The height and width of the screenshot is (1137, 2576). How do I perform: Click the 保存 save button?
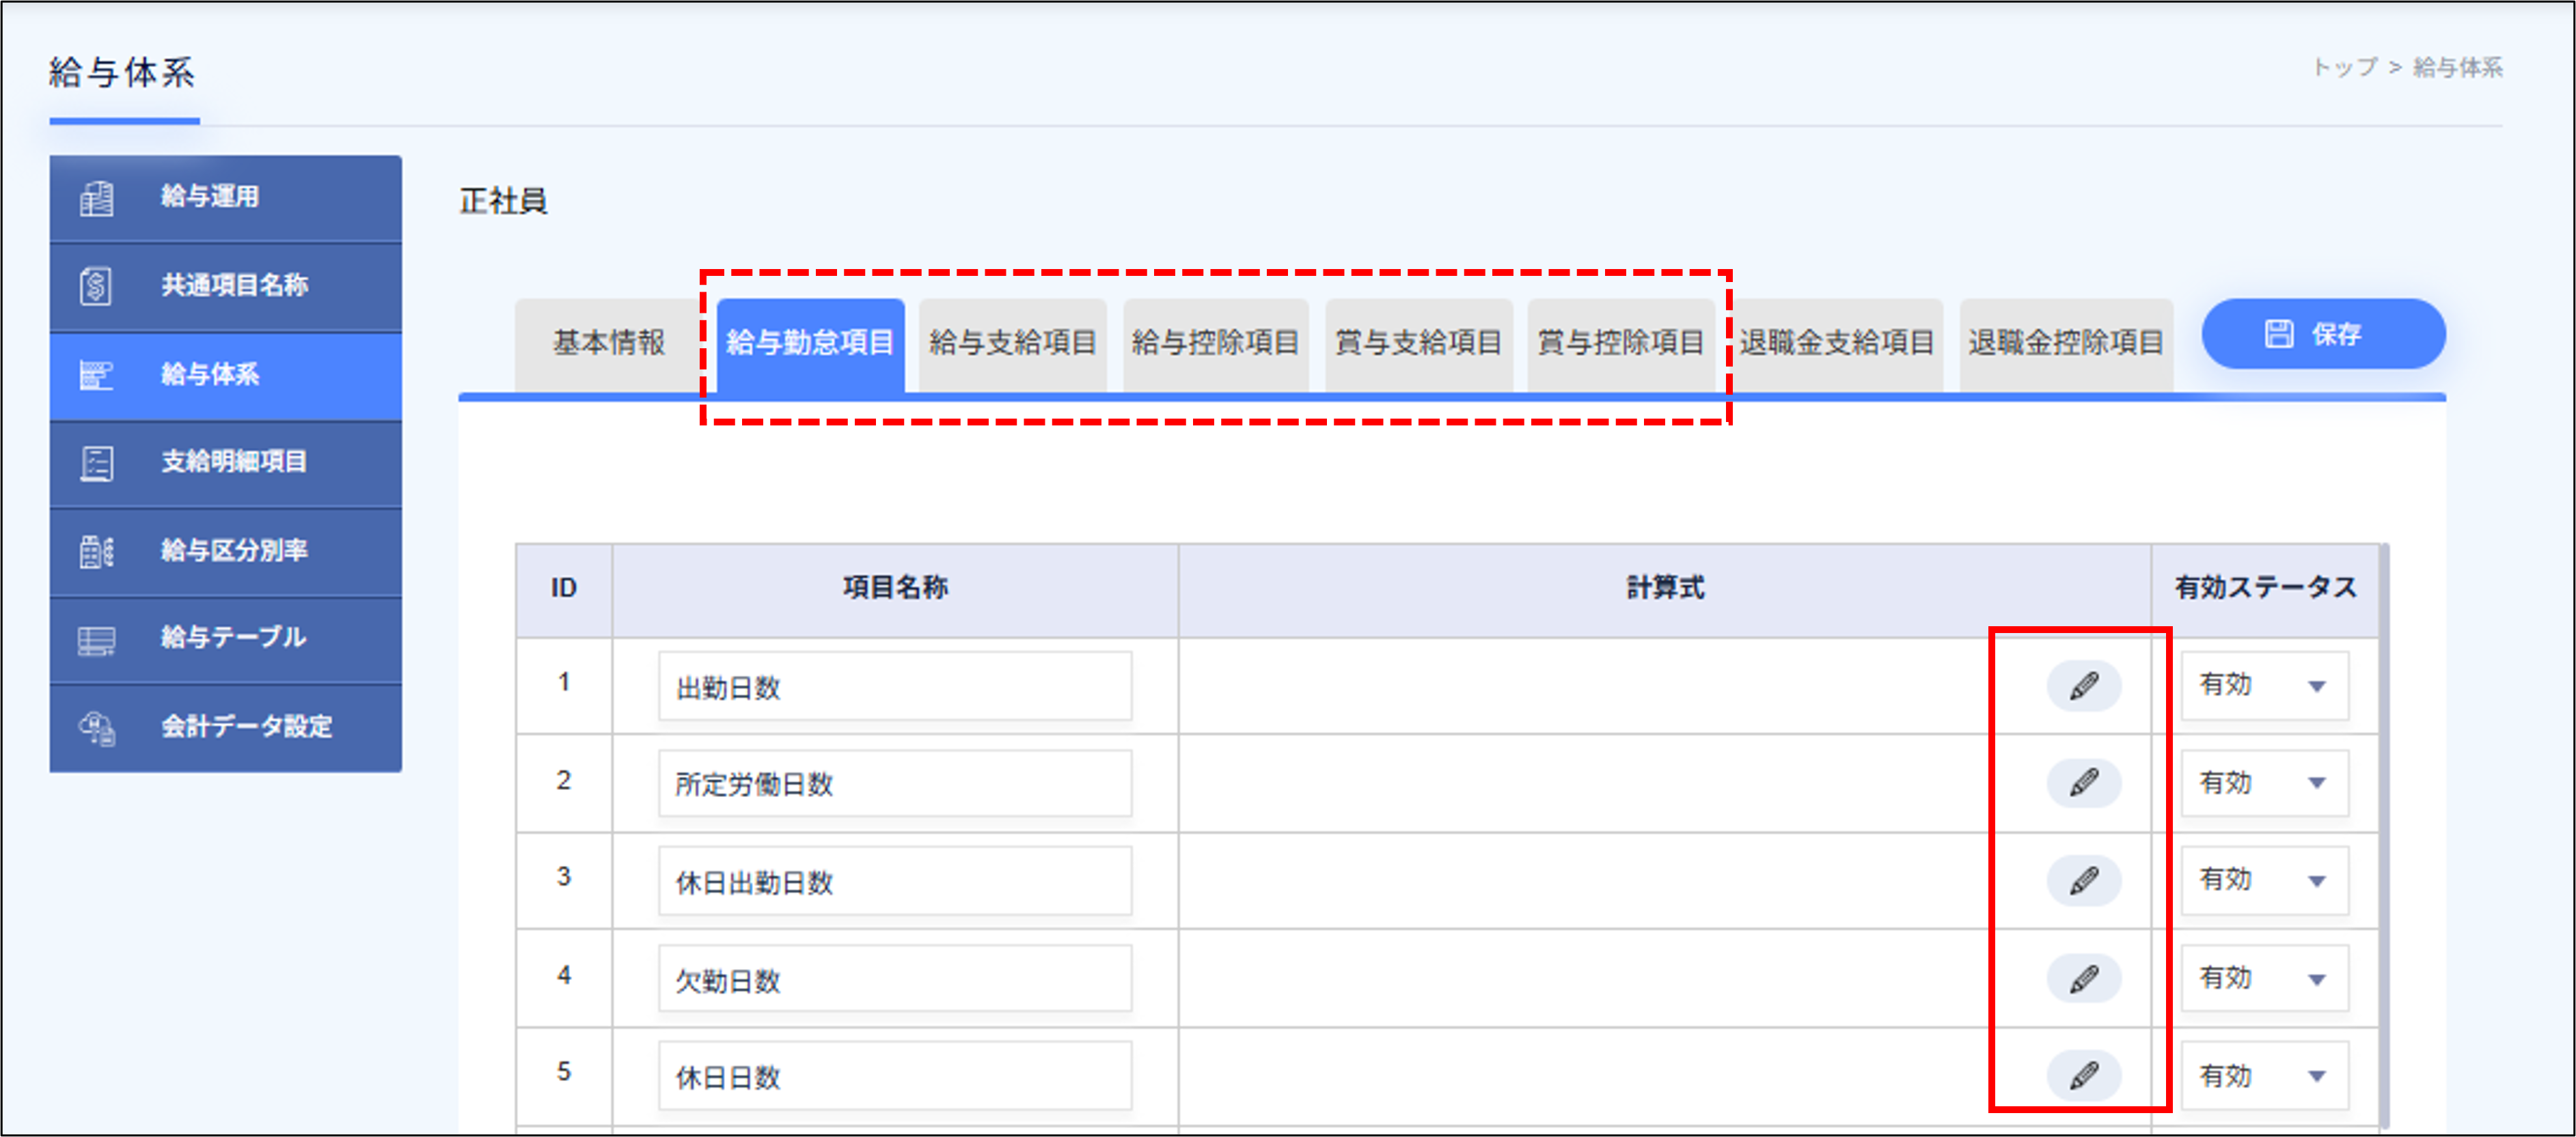(x=2324, y=334)
